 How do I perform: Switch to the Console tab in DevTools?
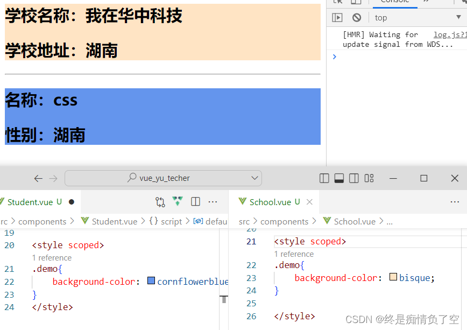[x=395, y=2]
